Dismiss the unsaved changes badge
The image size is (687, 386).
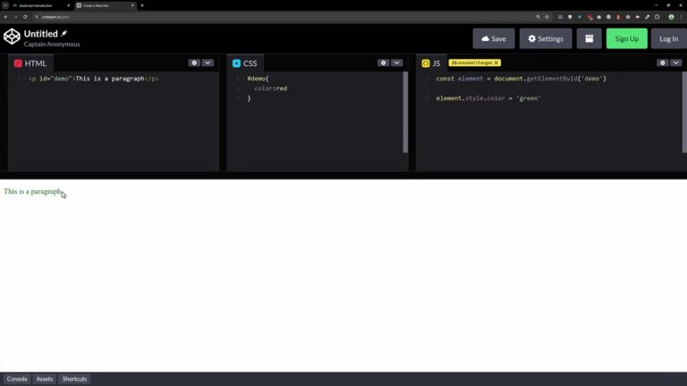click(x=496, y=63)
